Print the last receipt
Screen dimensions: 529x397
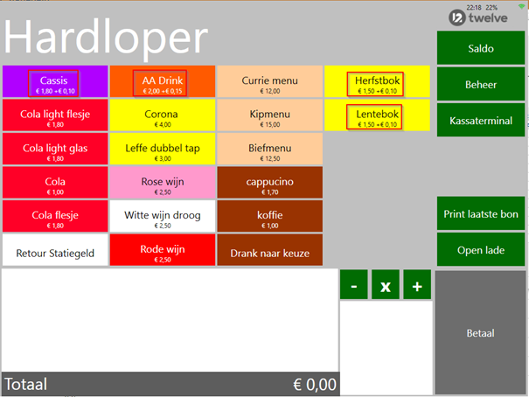(481, 213)
